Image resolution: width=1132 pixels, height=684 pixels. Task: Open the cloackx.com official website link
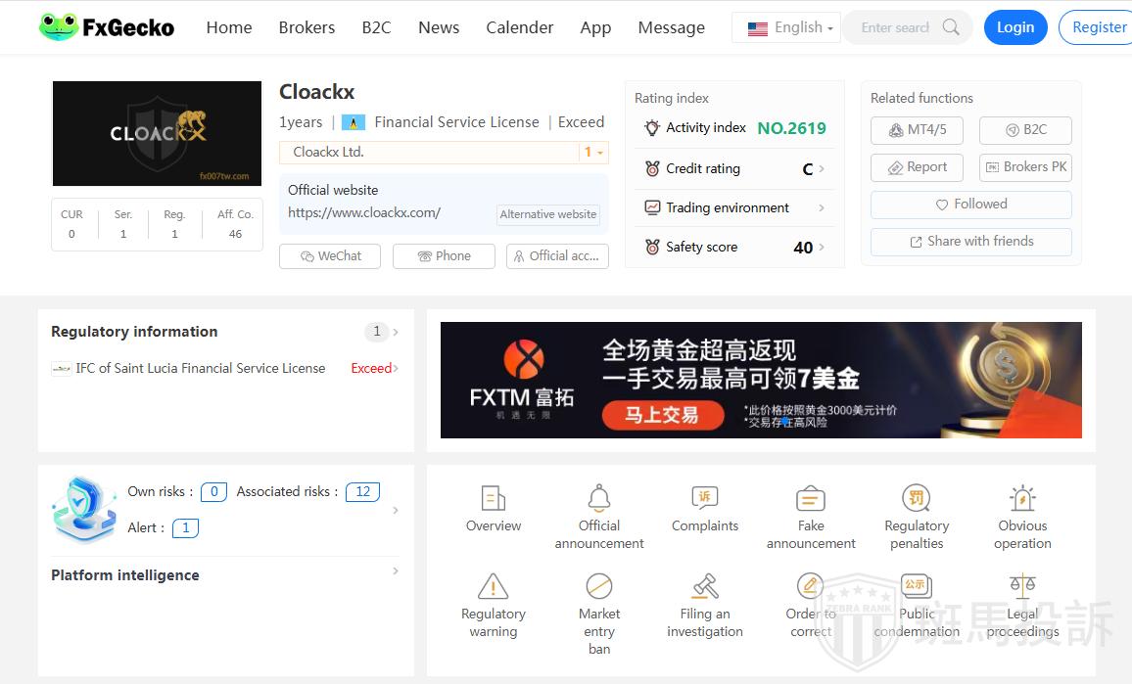pyautogui.click(x=364, y=212)
